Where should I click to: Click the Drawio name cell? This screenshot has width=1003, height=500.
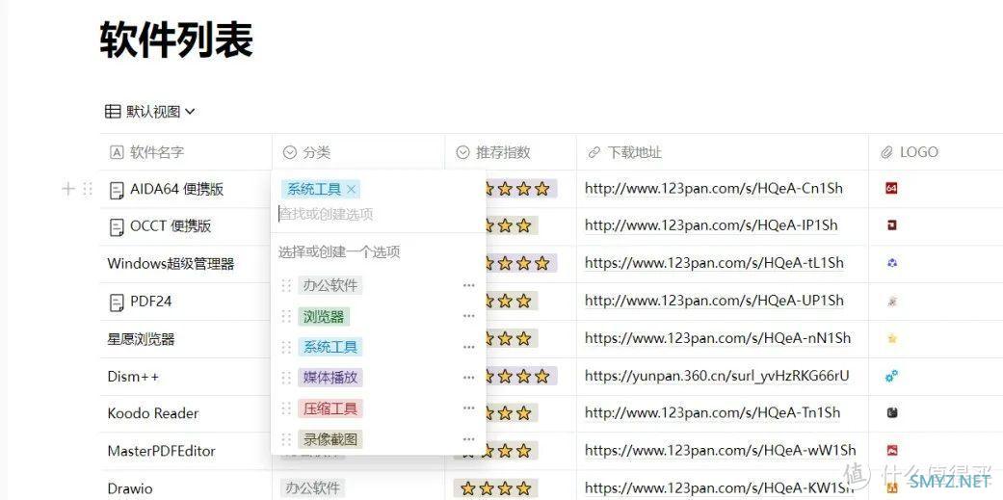[130, 489]
